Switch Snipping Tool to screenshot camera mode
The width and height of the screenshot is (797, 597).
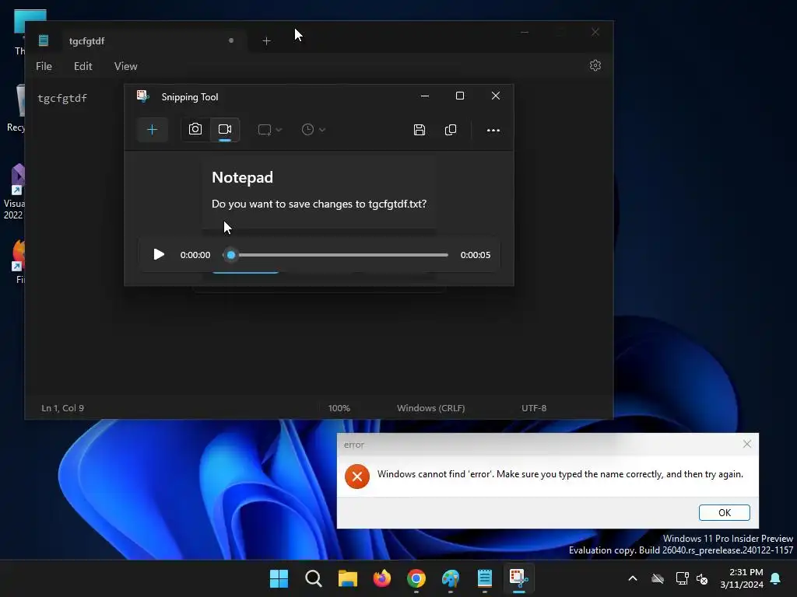point(195,130)
